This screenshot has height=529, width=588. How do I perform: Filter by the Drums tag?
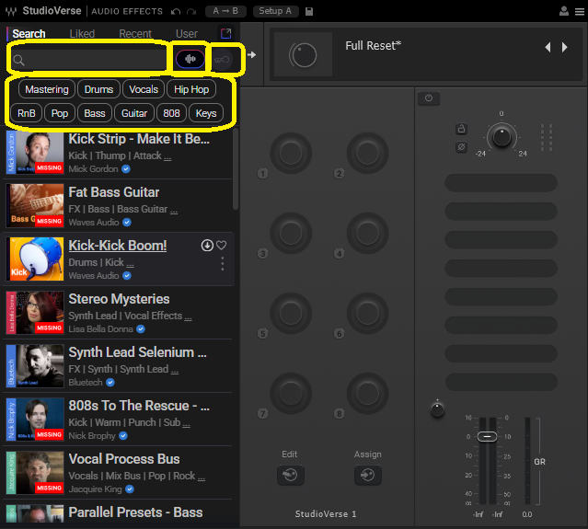click(98, 89)
